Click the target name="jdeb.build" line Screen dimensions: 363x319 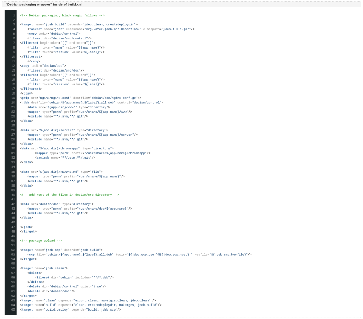tap(79, 24)
